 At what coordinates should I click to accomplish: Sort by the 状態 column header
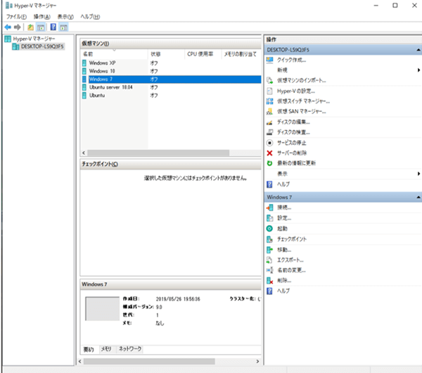(166, 54)
